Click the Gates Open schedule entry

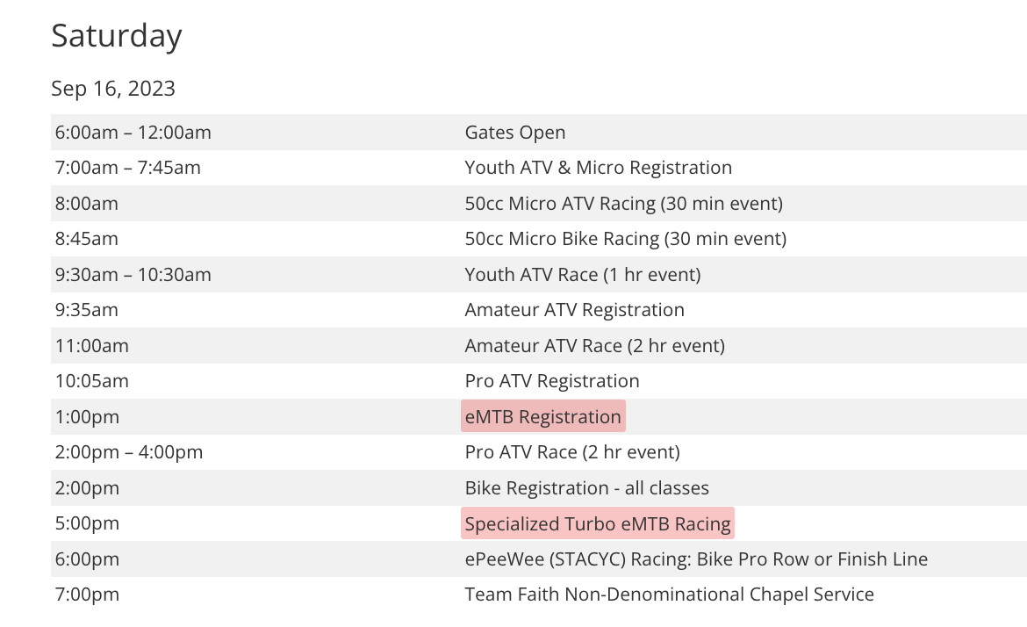pos(515,133)
